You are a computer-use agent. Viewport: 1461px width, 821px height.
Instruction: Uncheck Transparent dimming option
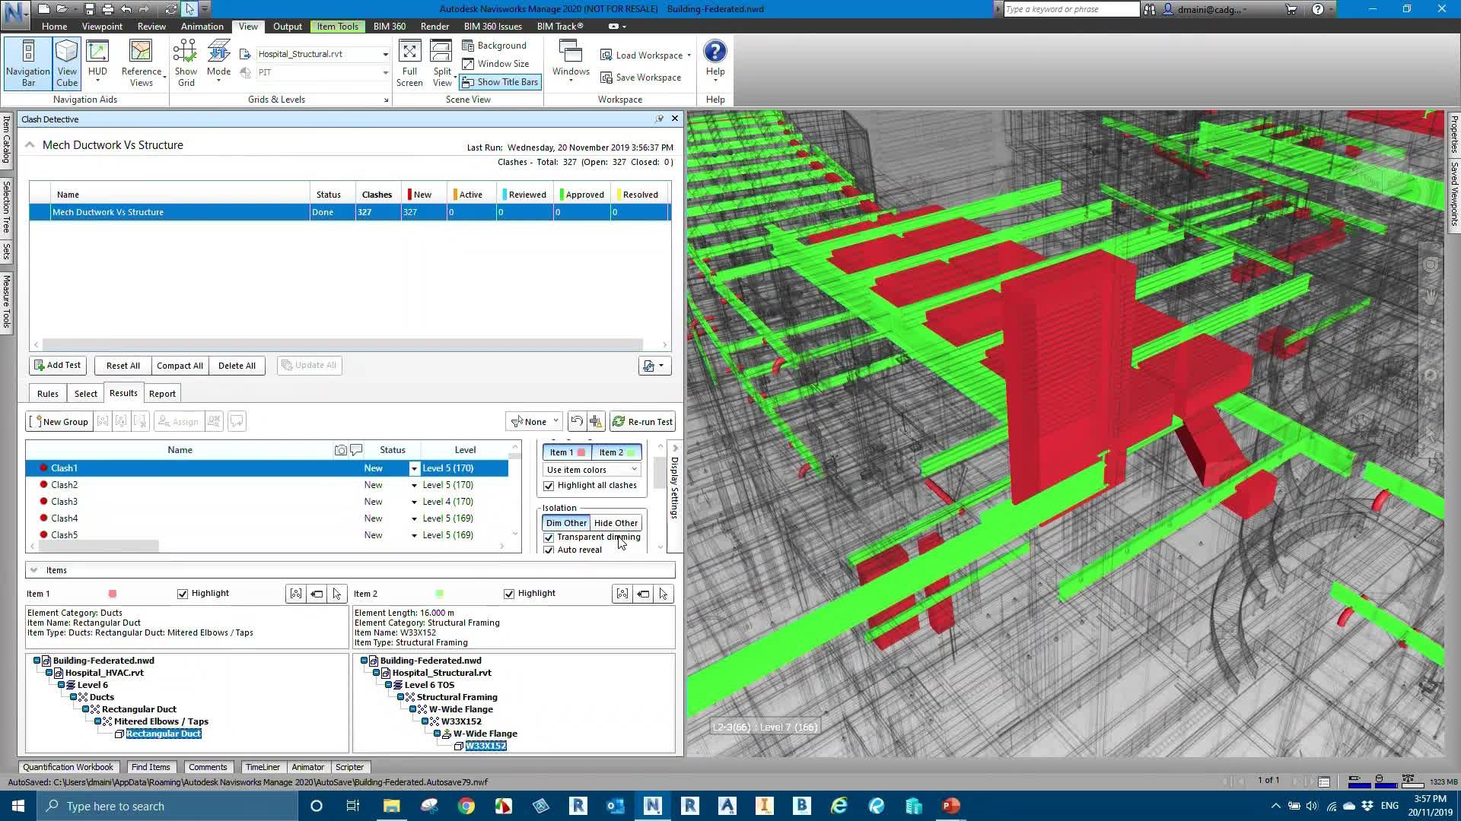(549, 537)
